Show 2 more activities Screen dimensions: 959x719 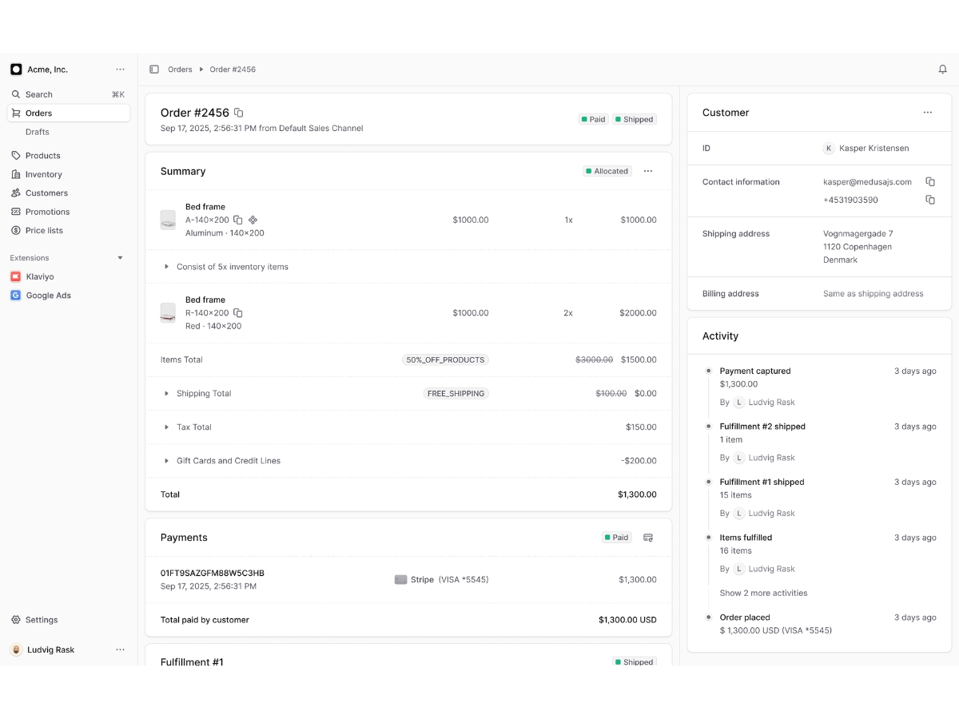click(763, 593)
